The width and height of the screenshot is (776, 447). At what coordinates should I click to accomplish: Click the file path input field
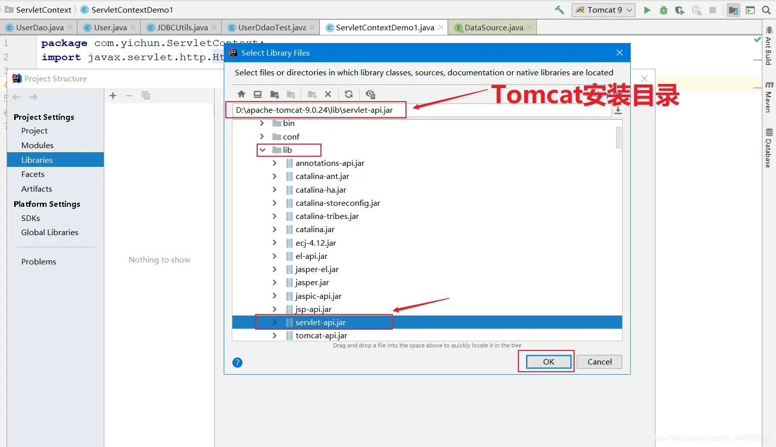422,110
